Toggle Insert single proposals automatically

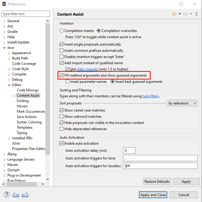[61, 44]
